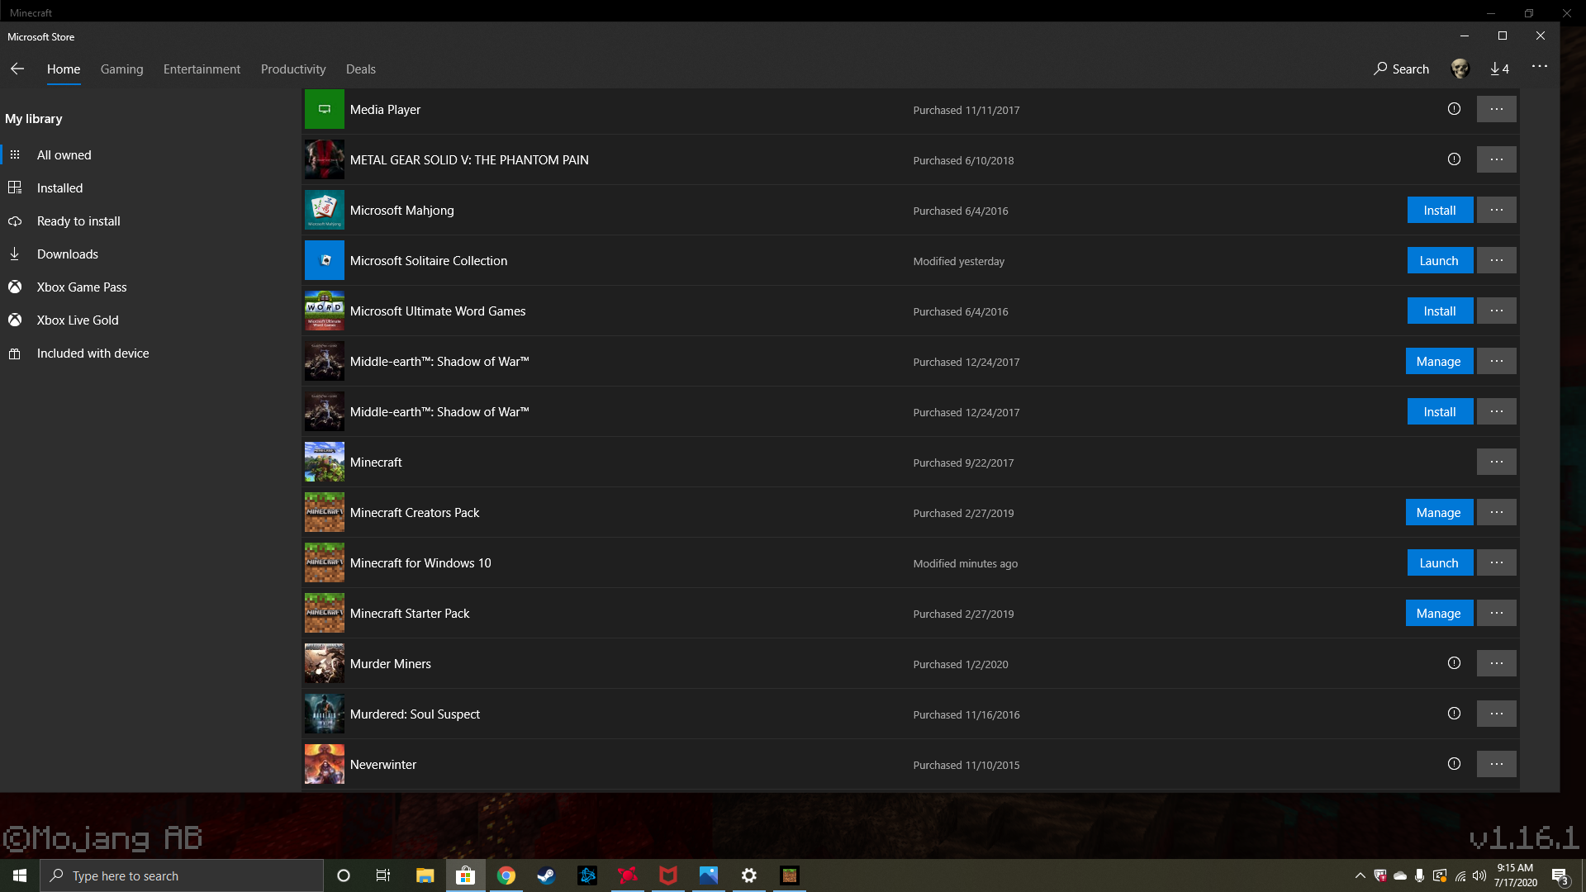Open more options for Minecraft for Windows 10
1586x892 pixels.
(1496, 562)
